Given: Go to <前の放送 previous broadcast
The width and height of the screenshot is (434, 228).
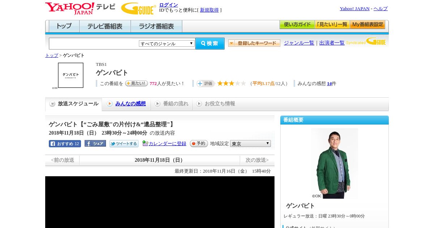Looking at the screenshot, I should tap(63, 160).
